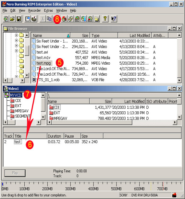
Task: Click the Eject disc toolbar icon
Action: tap(90, 19)
